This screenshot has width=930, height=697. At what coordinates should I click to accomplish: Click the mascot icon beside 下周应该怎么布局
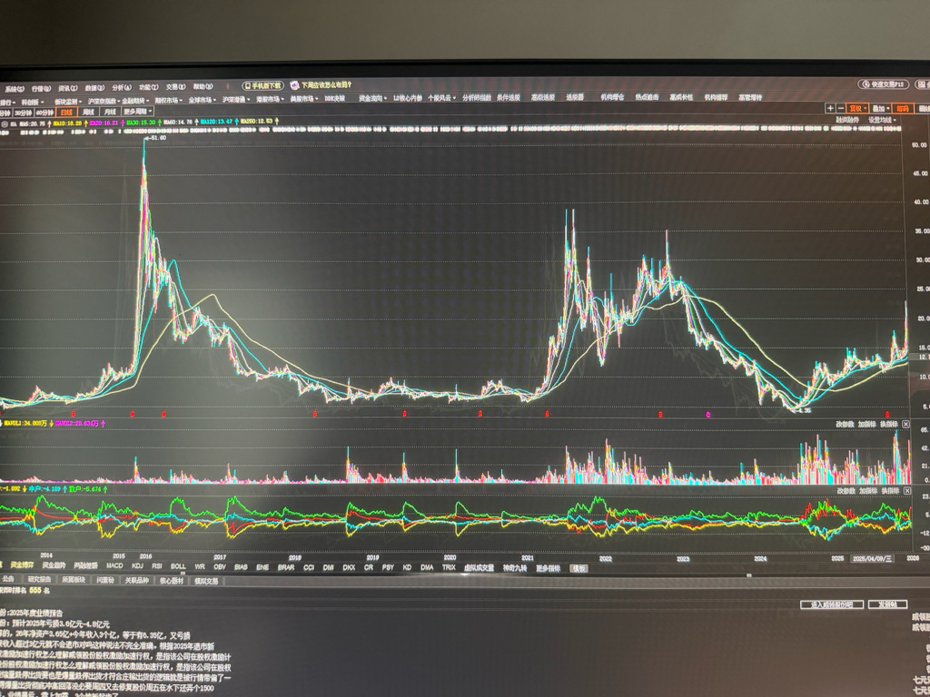pyautogui.click(x=294, y=85)
